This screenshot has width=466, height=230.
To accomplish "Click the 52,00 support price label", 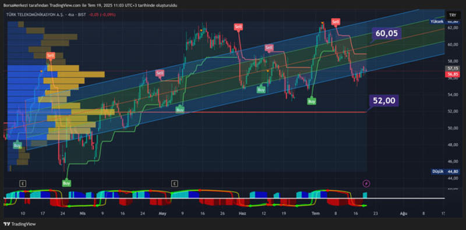I will coord(384,101).
